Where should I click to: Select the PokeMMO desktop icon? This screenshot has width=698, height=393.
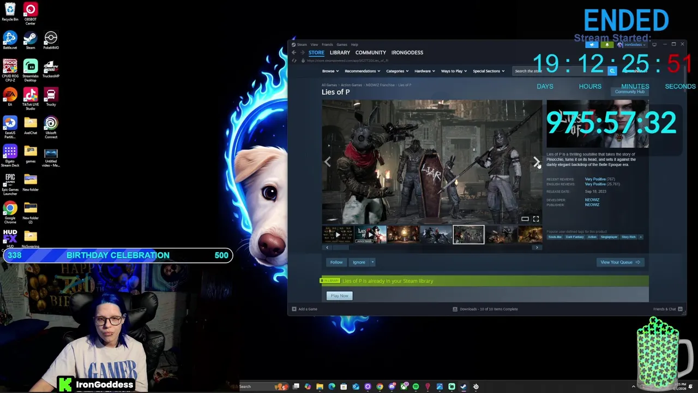tap(51, 40)
